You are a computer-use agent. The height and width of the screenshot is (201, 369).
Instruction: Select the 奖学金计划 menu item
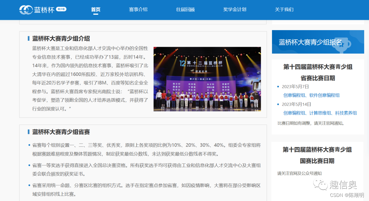click(235, 10)
